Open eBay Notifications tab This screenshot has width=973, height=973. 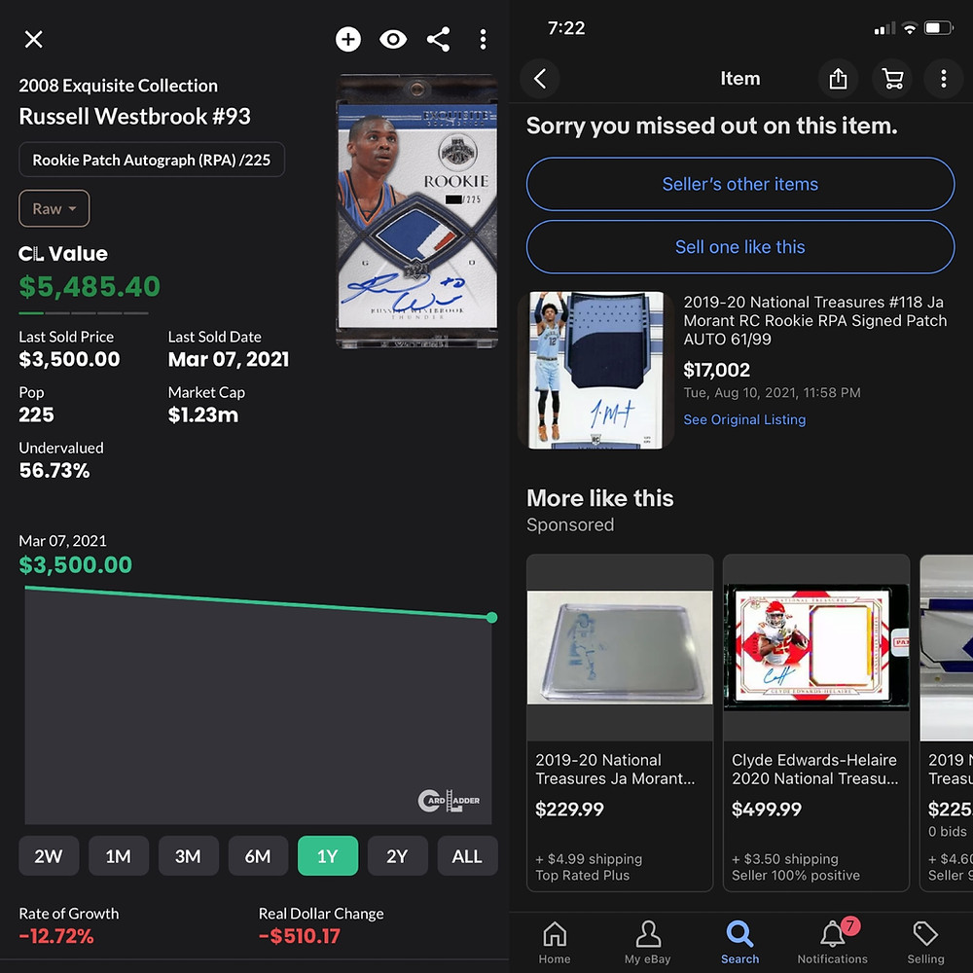tap(832, 942)
